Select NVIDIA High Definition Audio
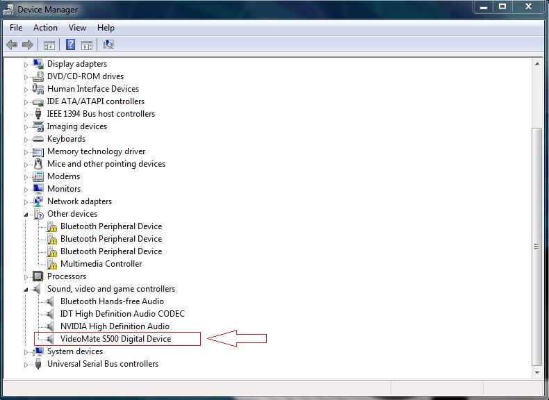The height and width of the screenshot is (400, 549). coord(115,326)
